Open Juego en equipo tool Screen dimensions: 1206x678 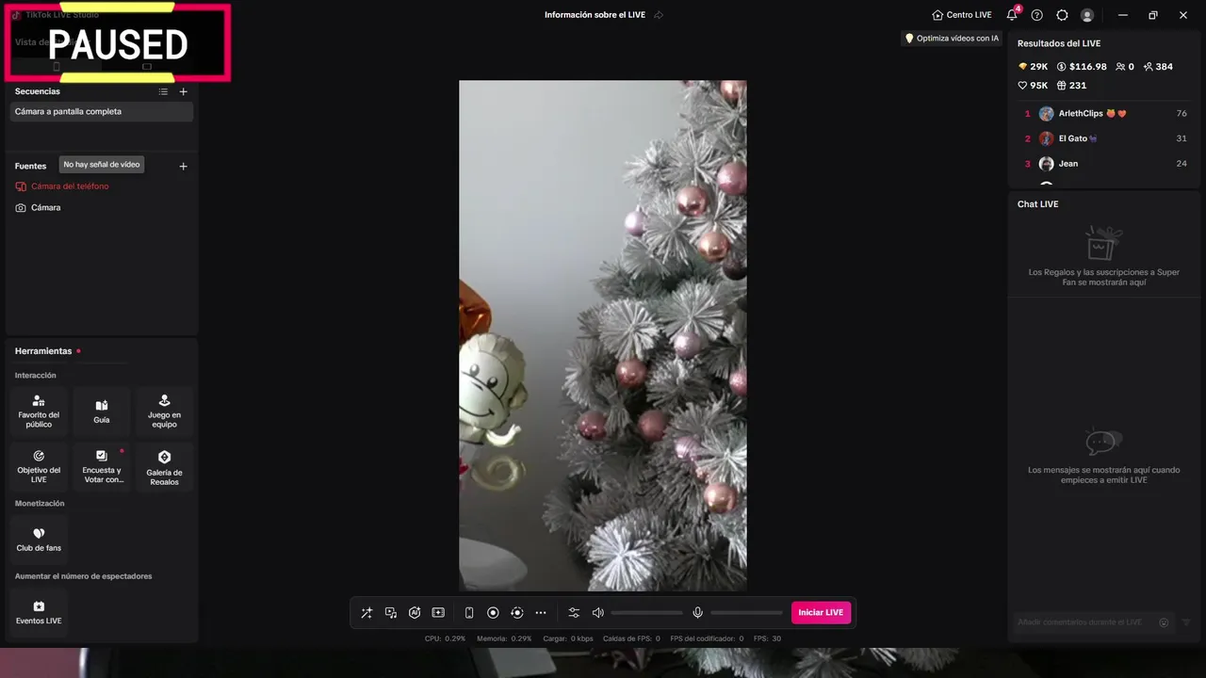pyautogui.click(x=164, y=412)
